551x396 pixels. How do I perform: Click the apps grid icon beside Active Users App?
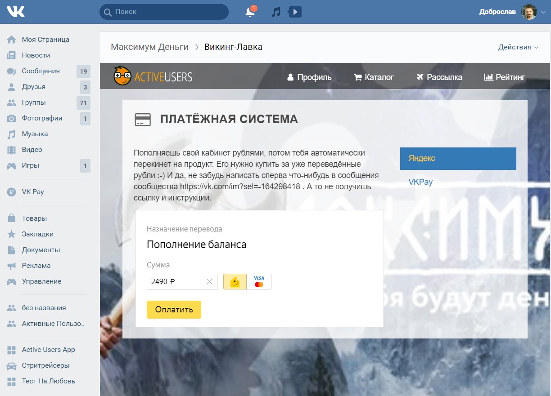pyautogui.click(x=12, y=350)
